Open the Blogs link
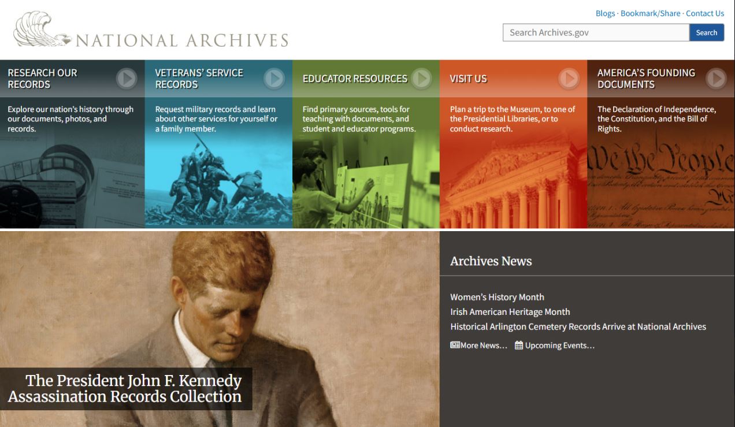The image size is (735, 427). (606, 13)
